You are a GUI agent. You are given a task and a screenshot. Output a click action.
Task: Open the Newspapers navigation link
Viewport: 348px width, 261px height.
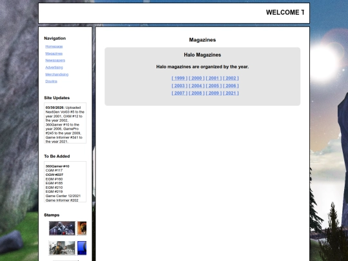(x=55, y=61)
